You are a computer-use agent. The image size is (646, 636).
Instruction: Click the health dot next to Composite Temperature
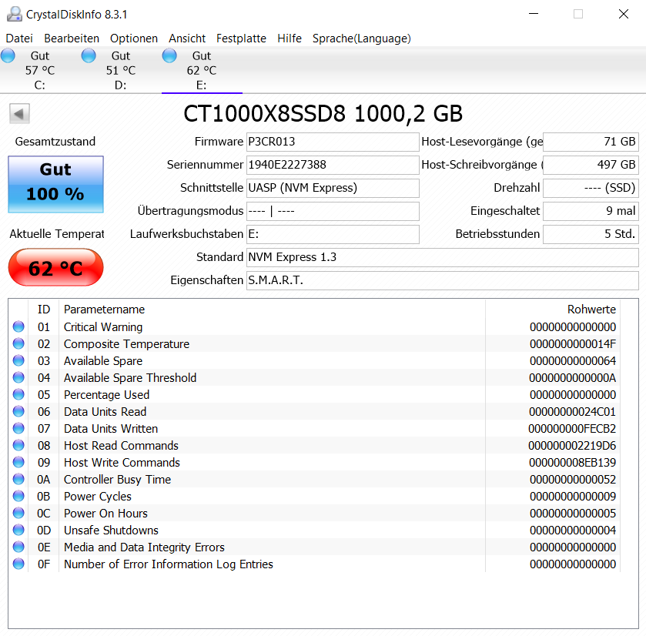pos(18,344)
